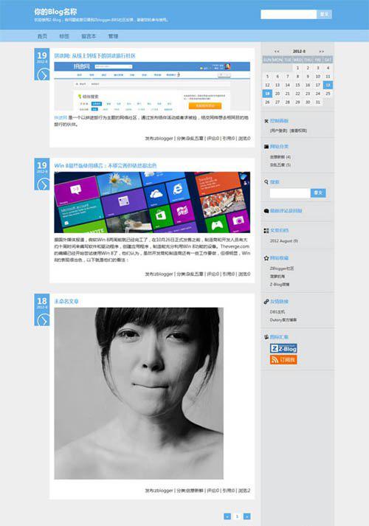Click the sidebar search submit button
The height and width of the screenshot is (526, 369).
(318, 193)
